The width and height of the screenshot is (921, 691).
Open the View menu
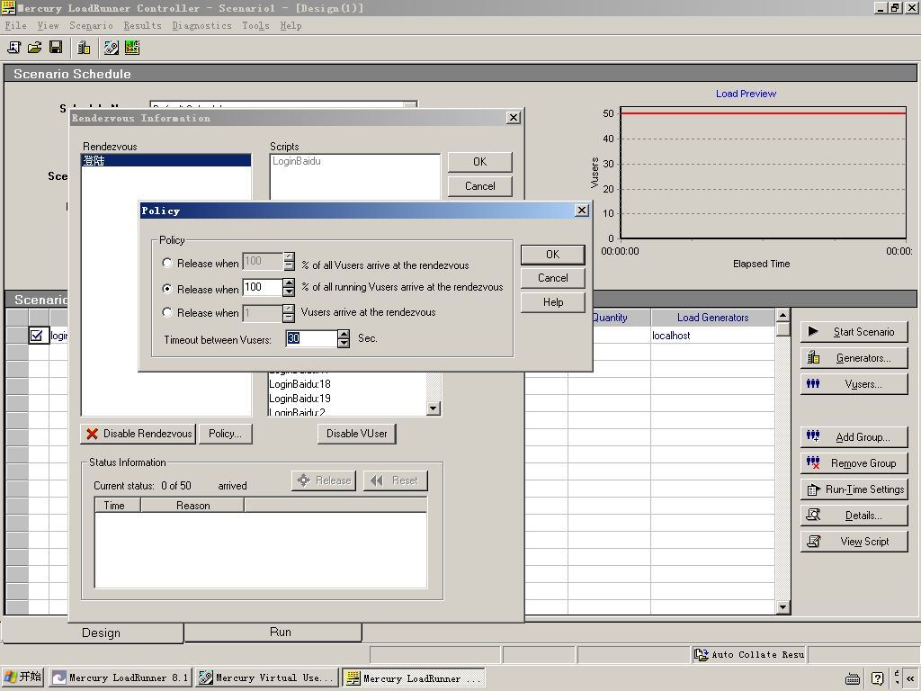click(49, 26)
